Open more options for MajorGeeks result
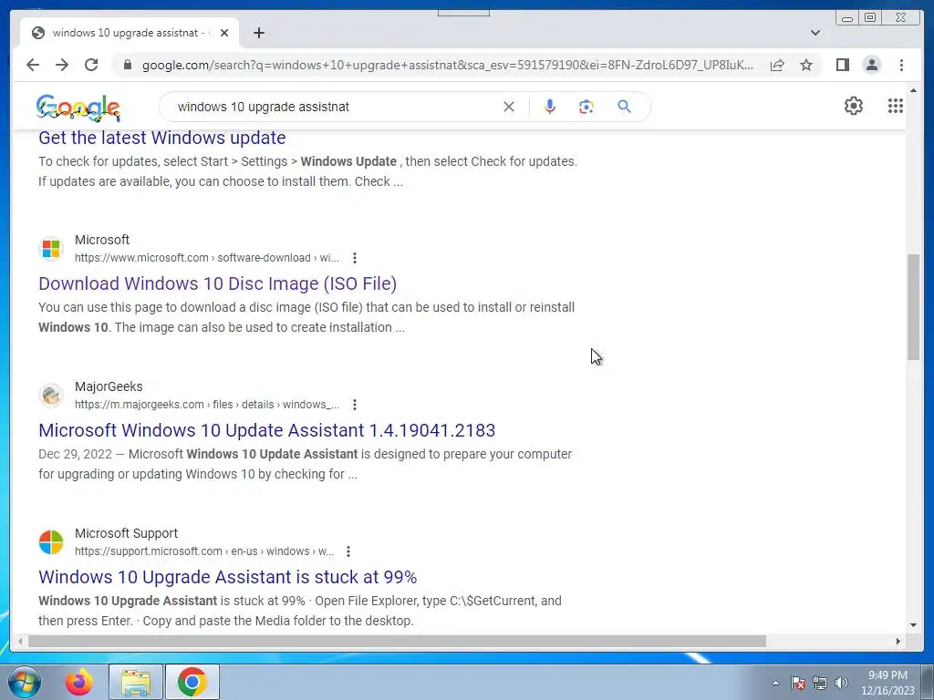This screenshot has width=934, height=700. click(x=355, y=405)
